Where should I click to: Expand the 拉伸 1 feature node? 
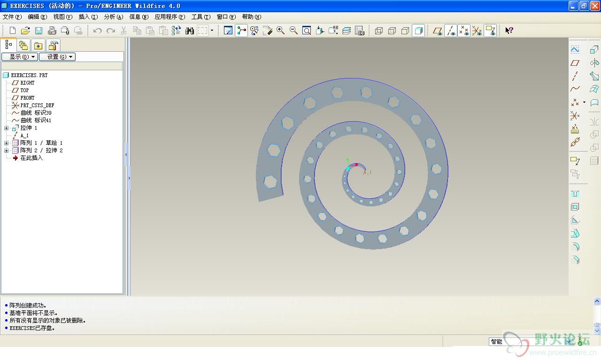6,128
